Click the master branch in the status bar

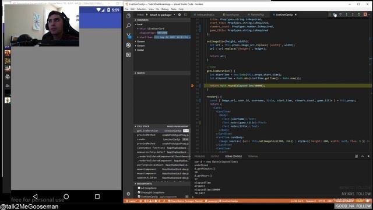131,201
